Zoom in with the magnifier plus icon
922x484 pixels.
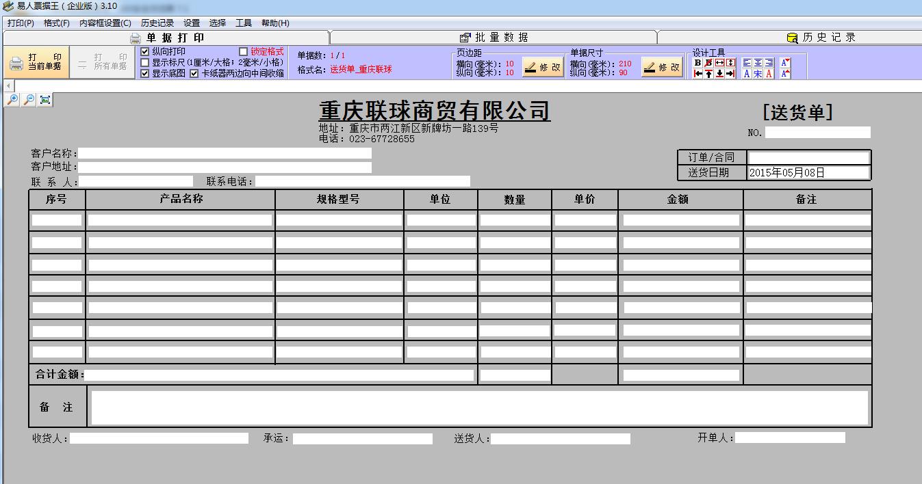tap(12, 100)
